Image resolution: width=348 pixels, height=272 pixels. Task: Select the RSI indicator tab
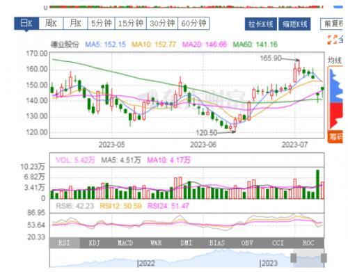tap(65, 243)
